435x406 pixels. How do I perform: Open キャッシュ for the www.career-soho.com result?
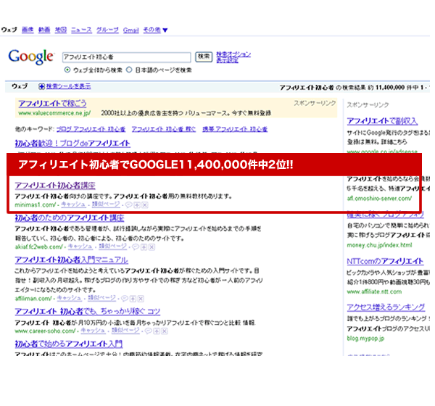pyautogui.click(x=93, y=331)
